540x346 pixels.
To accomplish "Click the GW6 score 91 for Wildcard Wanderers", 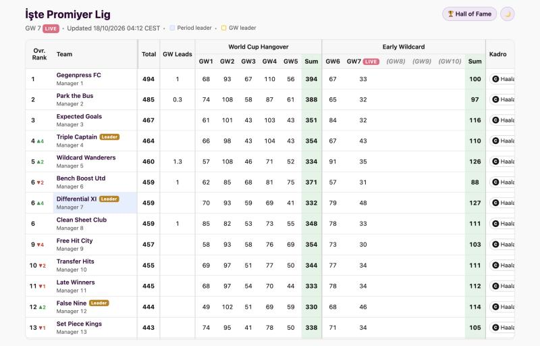I will coord(333,162).
